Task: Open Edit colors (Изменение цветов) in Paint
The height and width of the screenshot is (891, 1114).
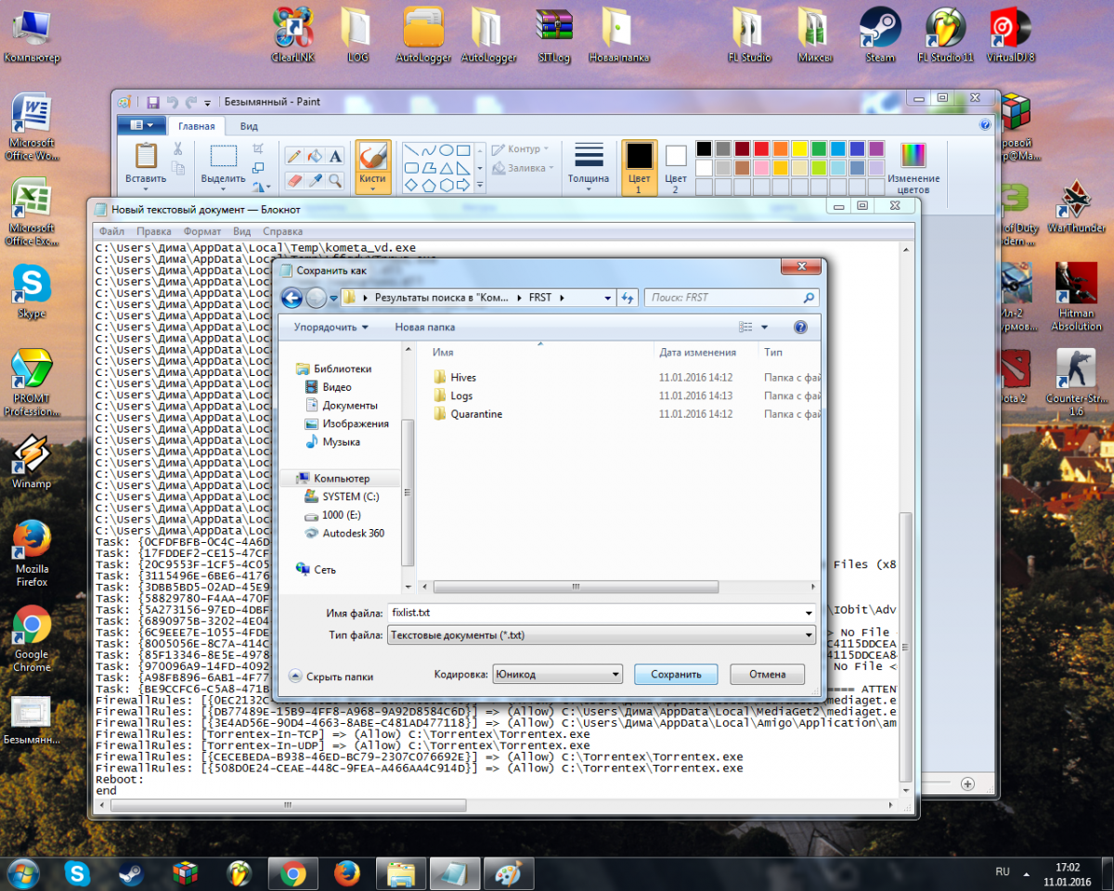Action: [x=913, y=167]
